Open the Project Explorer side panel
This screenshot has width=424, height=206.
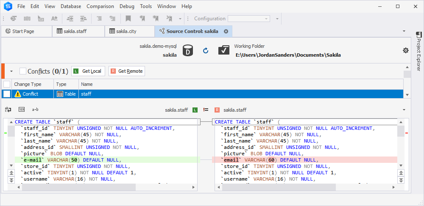(x=418, y=51)
